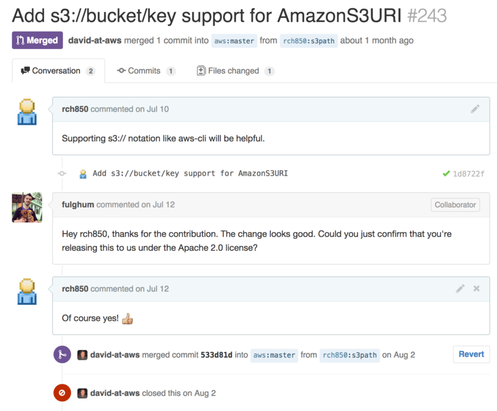Open fulghum's profile picture

27,207
